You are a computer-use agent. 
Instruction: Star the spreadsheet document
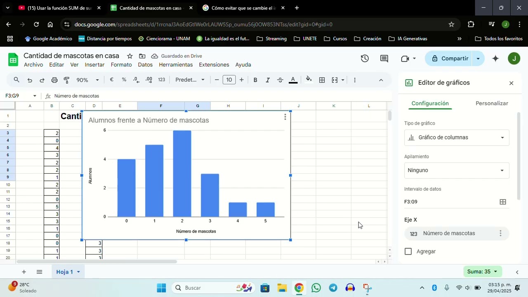tap(130, 56)
